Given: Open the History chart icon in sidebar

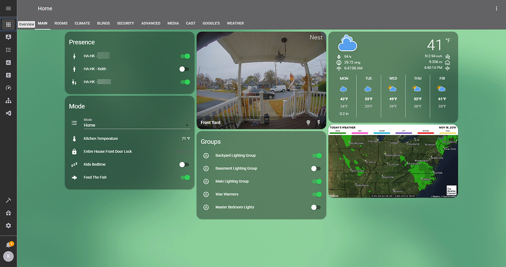Looking at the screenshot, I should (x=8, y=63).
